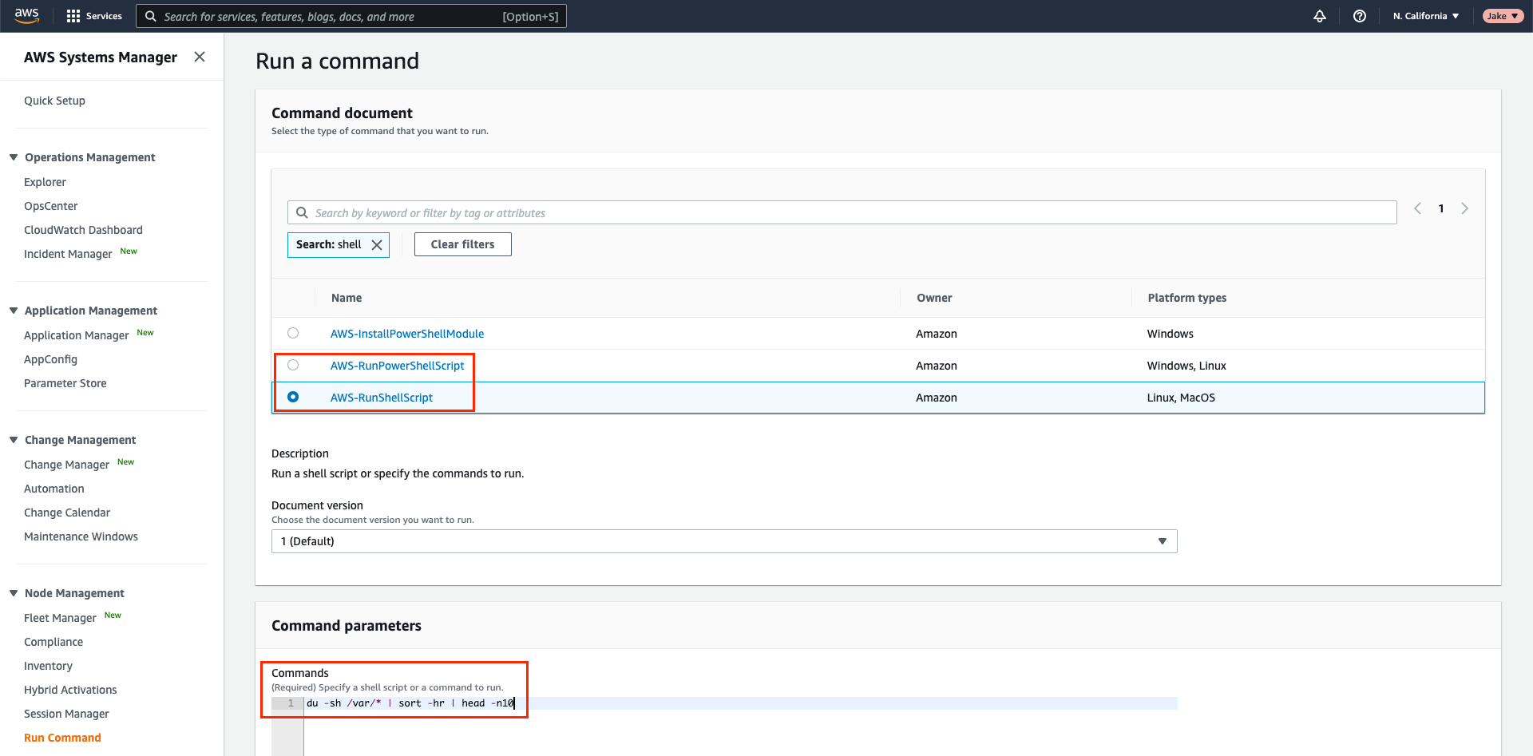Open the help question mark icon
The image size is (1533, 756).
click(1360, 16)
